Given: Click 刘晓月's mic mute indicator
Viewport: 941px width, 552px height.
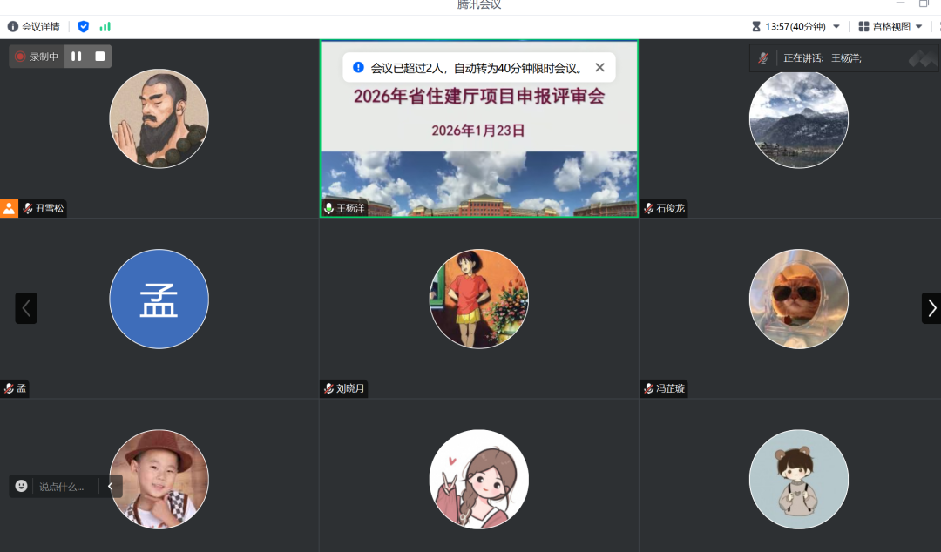Looking at the screenshot, I should [x=328, y=388].
